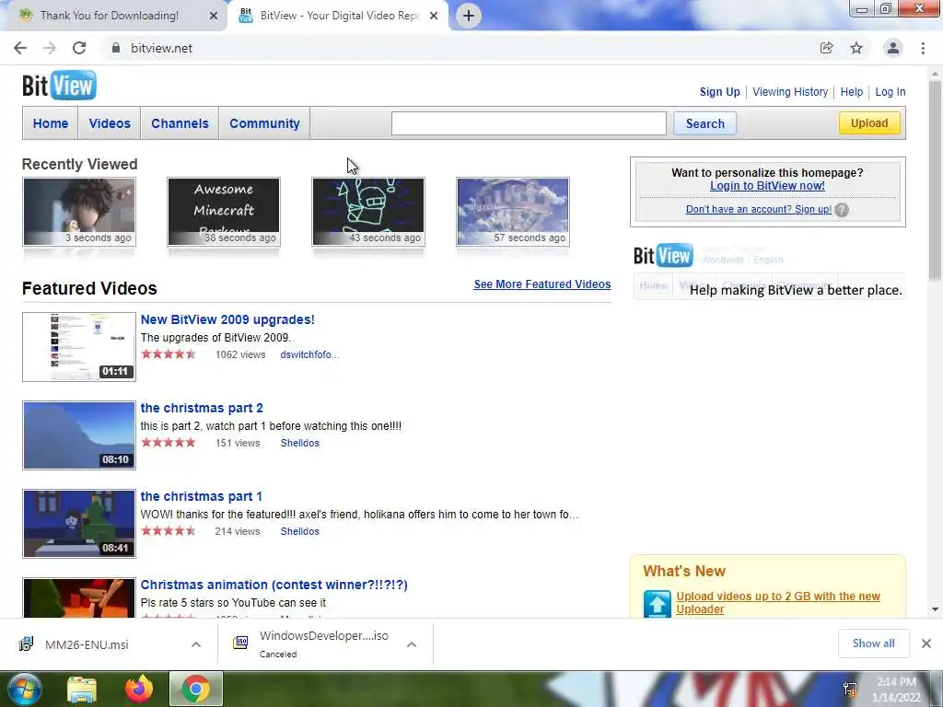Open File Explorer from taskbar
Screen dimensions: 943x707
[x=82, y=690]
